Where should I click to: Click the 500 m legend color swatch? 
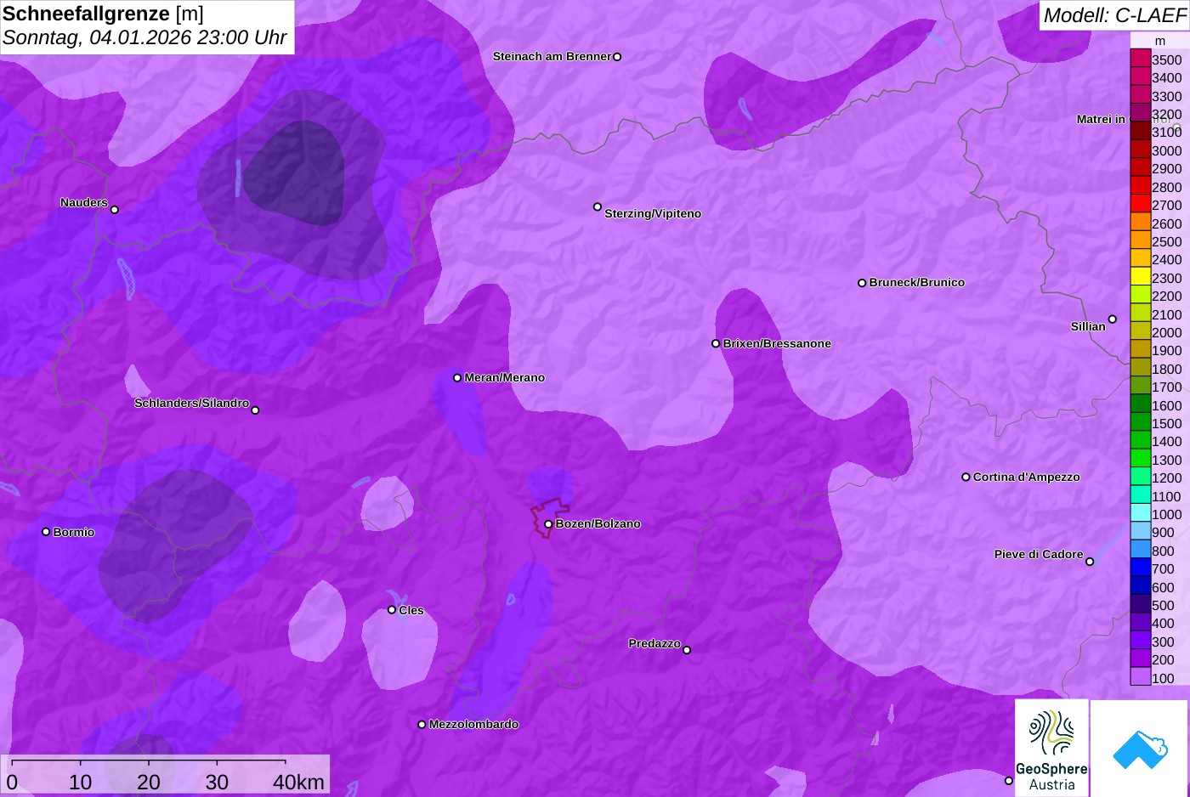[x=1141, y=604]
